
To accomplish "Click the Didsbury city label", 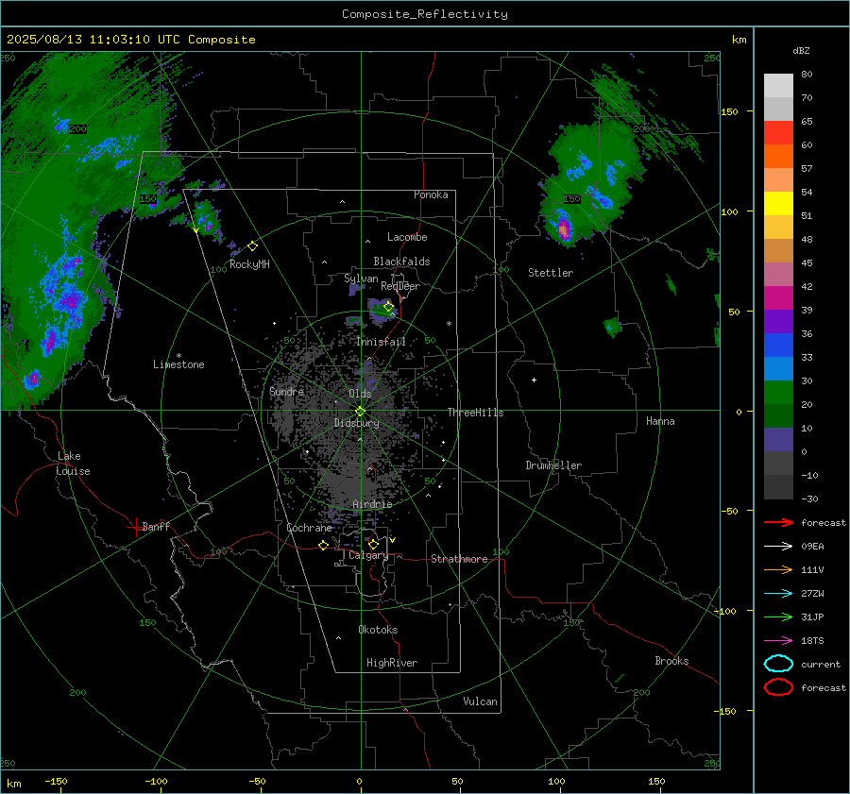I will pyautogui.click(x=357, y=423).
